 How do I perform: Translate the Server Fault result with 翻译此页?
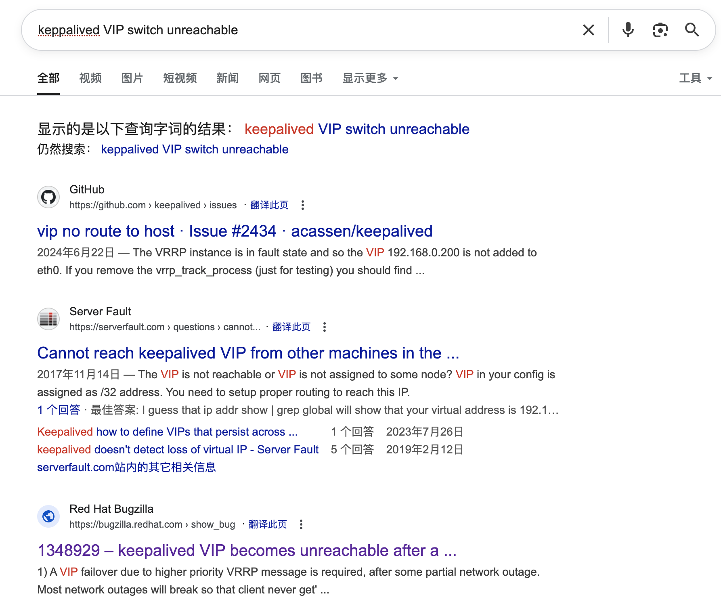pyautogui.click(x=291, y=327)
